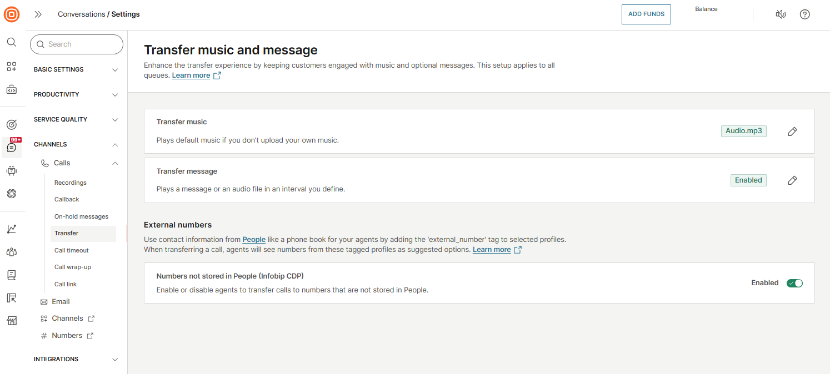Open the Analyze chart icon in sidebar
This screenshot has height=374, width=830.
tap(12, 229)
